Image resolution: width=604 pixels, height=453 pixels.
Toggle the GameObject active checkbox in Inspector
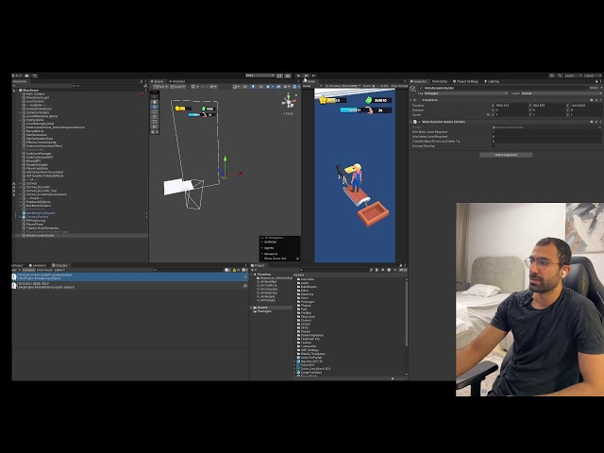pyautogui.click(x=421, y=88)
